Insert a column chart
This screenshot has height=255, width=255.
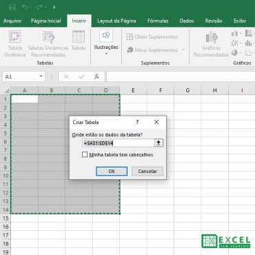[234, 34]
